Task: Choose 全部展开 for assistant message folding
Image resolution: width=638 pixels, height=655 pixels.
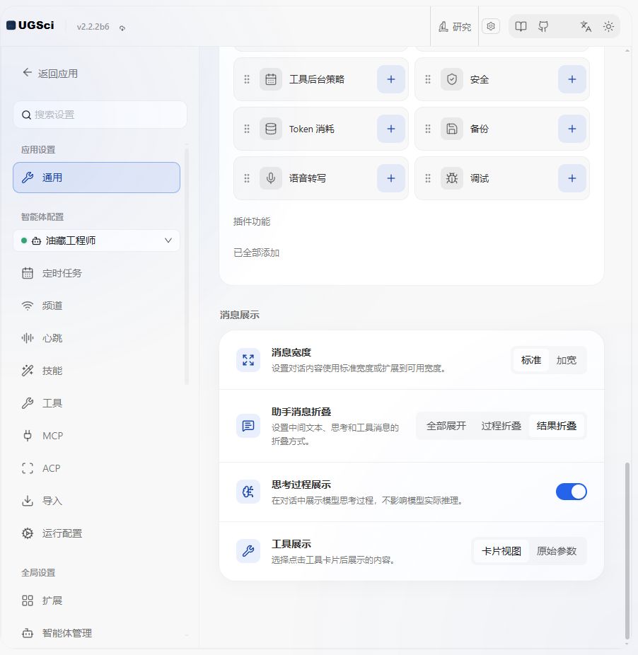Action: 446,426
